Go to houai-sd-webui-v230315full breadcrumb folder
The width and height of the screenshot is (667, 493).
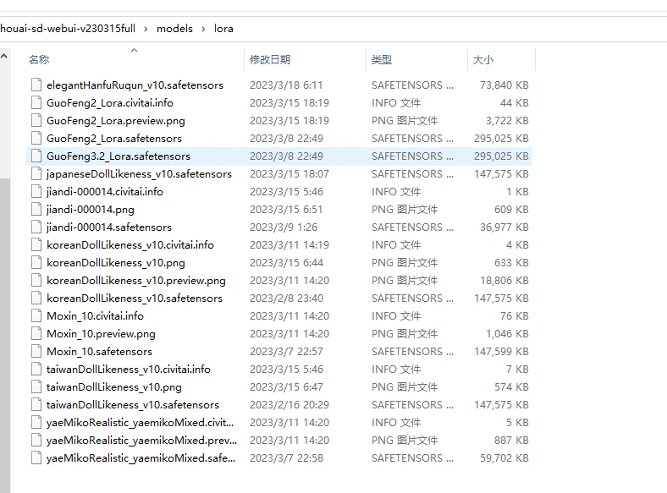(x=68, y=29)
